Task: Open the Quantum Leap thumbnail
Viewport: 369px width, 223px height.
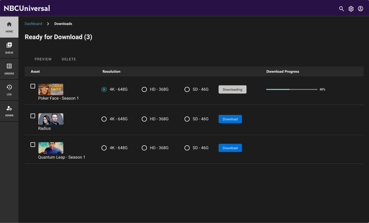Action: (51, 148)
